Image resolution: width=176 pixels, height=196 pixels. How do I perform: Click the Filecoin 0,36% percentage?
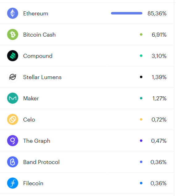[158, 183]
